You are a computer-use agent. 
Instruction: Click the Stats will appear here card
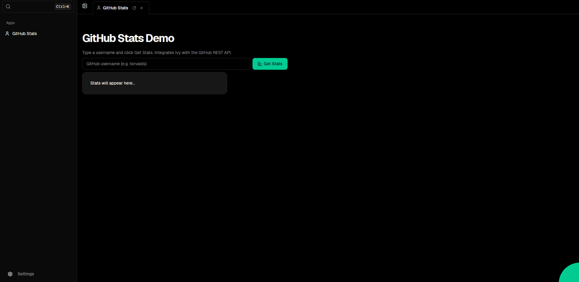(x=154, y=83)
